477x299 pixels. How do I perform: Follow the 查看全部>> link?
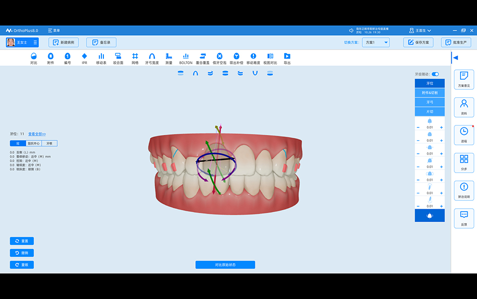click(37, 134)
